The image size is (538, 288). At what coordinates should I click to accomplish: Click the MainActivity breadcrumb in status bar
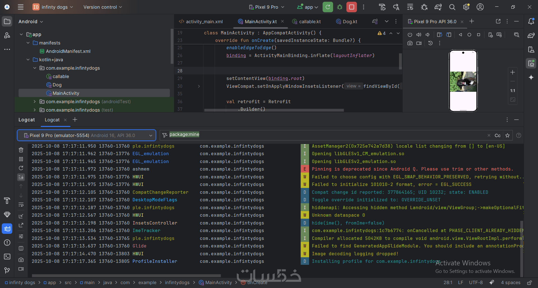tap(215, 283)
